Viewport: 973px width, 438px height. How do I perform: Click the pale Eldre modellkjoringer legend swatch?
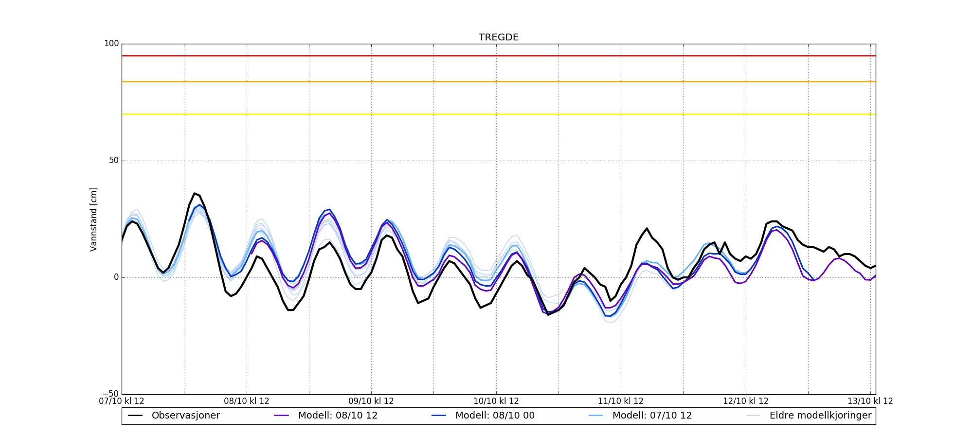[x=753, y=416]
